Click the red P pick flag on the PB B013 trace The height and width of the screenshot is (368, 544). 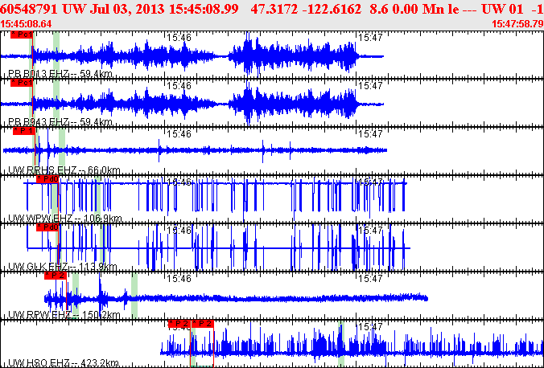22,36
